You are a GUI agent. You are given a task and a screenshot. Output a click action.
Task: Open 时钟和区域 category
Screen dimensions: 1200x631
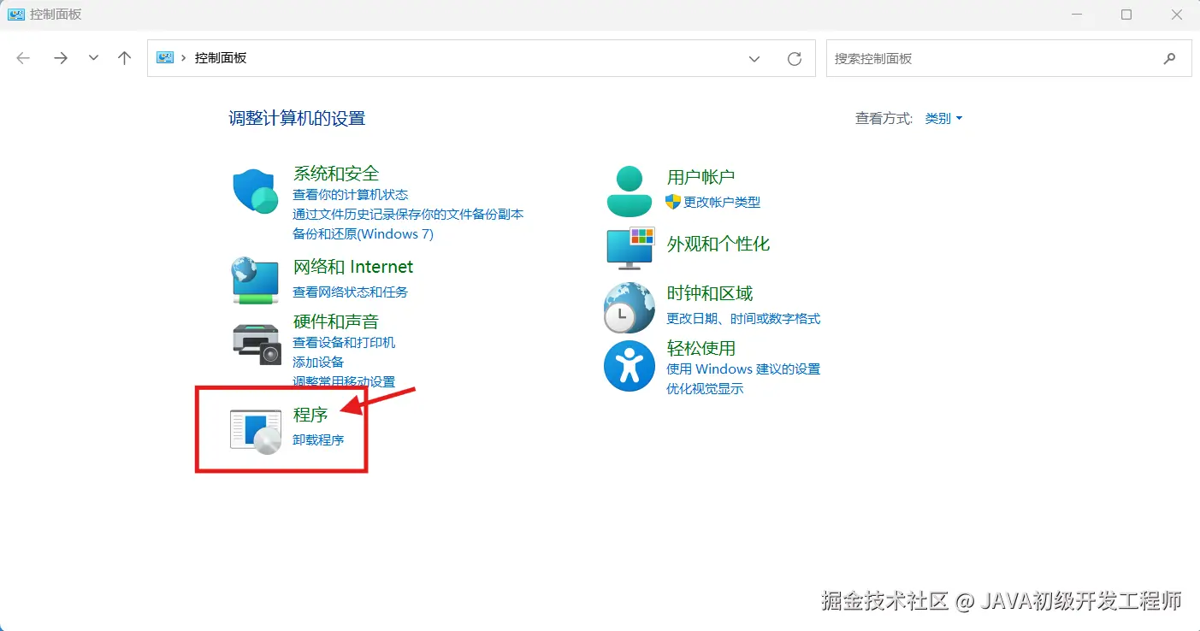click(x=710, y=293)
